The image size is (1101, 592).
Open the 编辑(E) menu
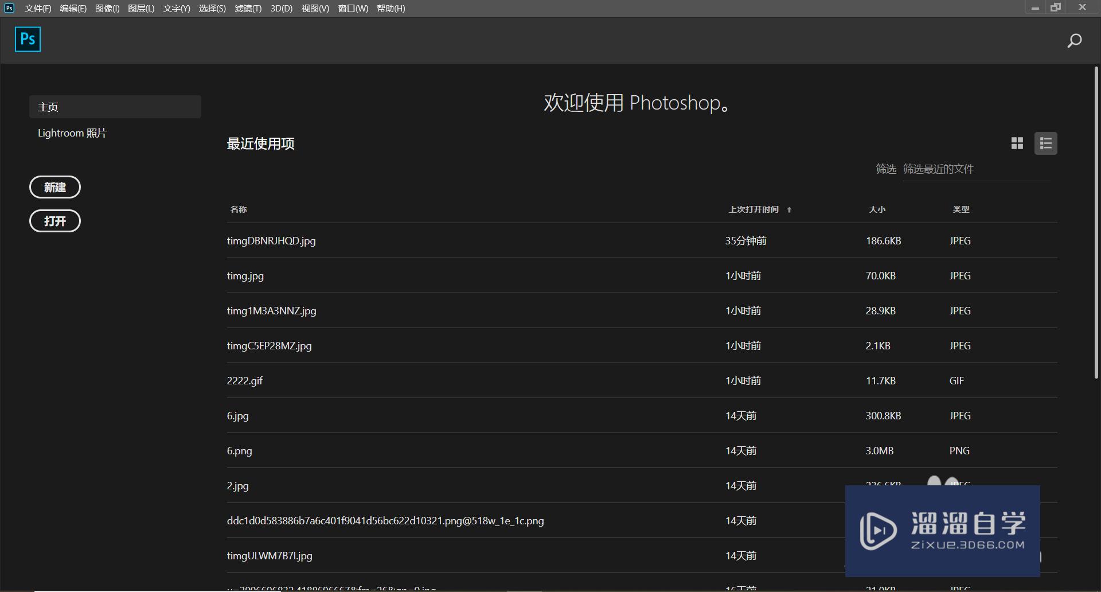(x=73, y=9)
